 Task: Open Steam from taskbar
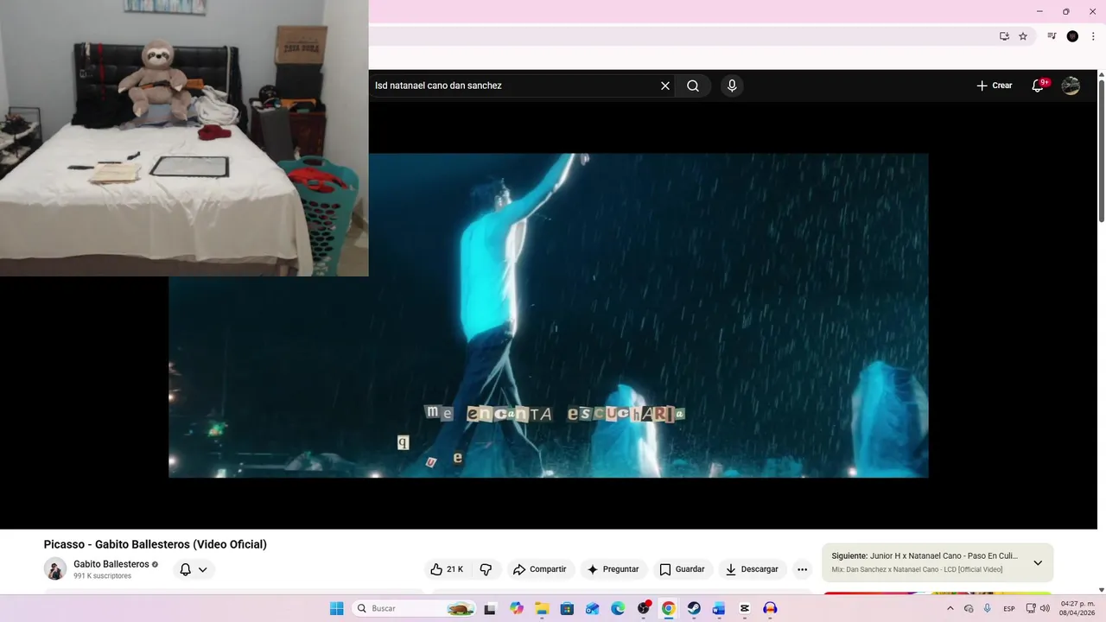(694, 608)
